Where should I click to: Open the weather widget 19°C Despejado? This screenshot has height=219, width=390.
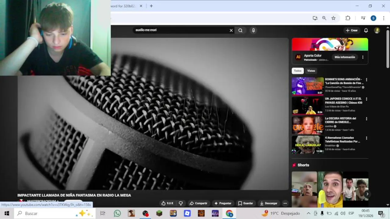(x=281, y=214)
